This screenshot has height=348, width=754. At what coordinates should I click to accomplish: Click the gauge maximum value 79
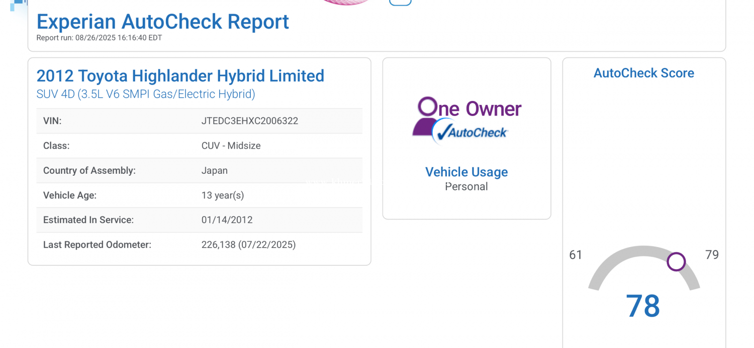point(712,255)
